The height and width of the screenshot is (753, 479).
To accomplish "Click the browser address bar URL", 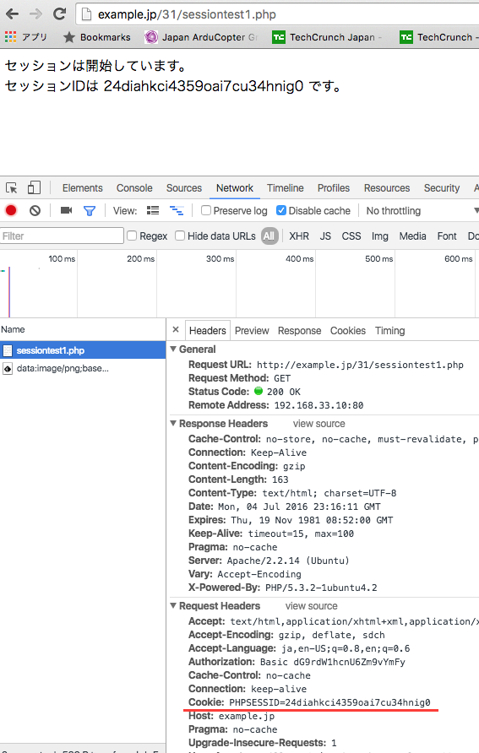I will point(187,14).
